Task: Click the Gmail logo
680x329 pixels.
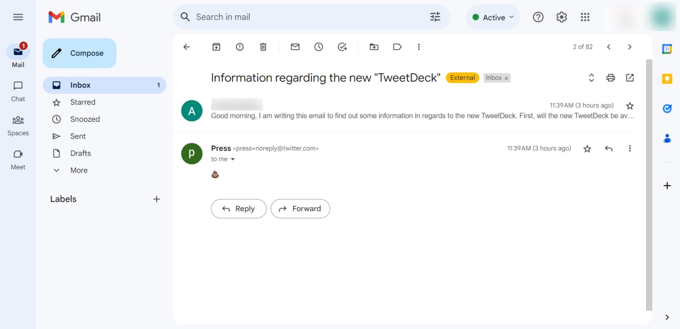Action: click(x=75, y=17)
